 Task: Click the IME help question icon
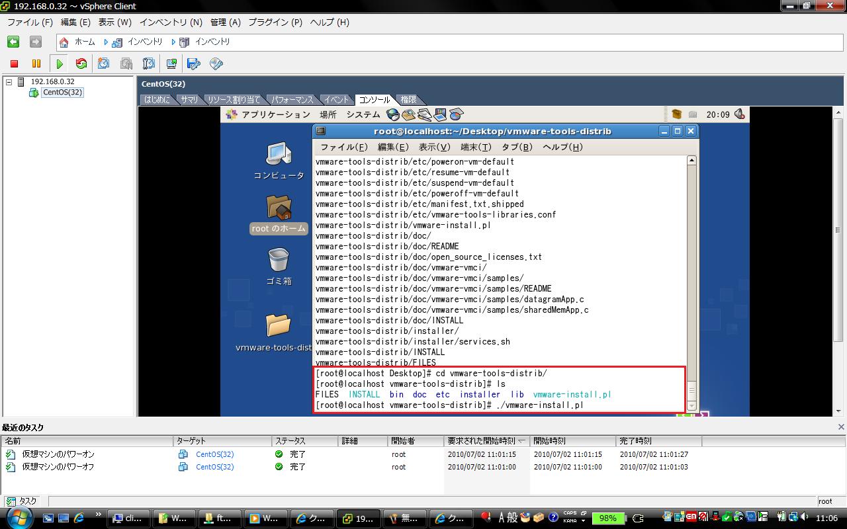tap(553, 518)
